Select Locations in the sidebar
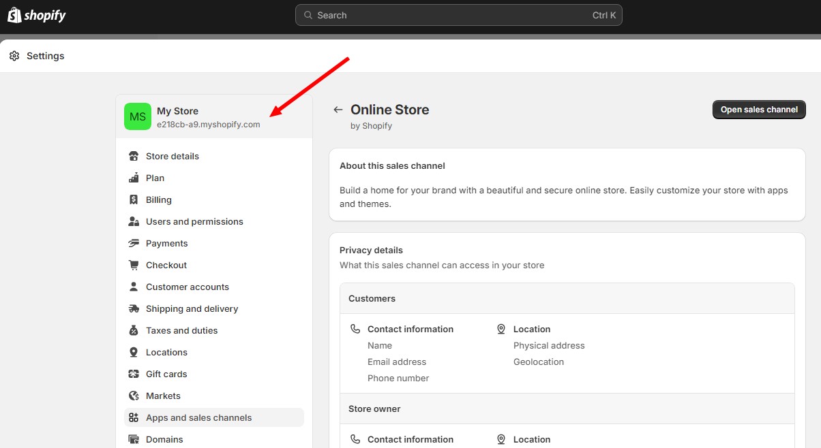This screenshot has width=821, height=448. 214,352
